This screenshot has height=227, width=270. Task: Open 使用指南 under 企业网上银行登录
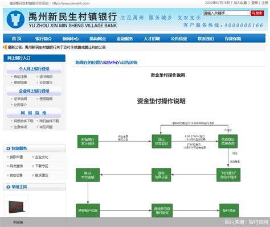tap(46, 99)
